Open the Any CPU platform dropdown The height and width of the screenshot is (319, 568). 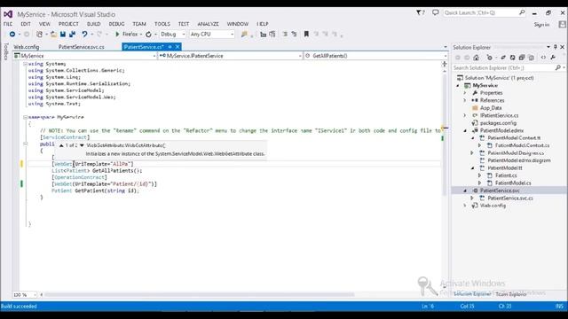point(212,34)
